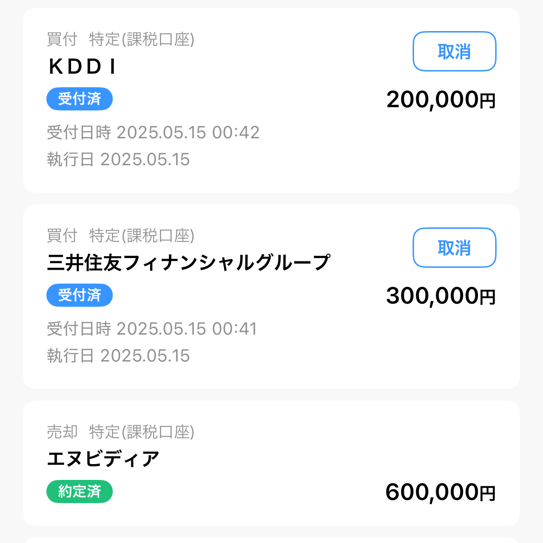543x543 pixels.
Task: Select the 三井住友フィナンシャルグループ stock title
Action: 188,263
